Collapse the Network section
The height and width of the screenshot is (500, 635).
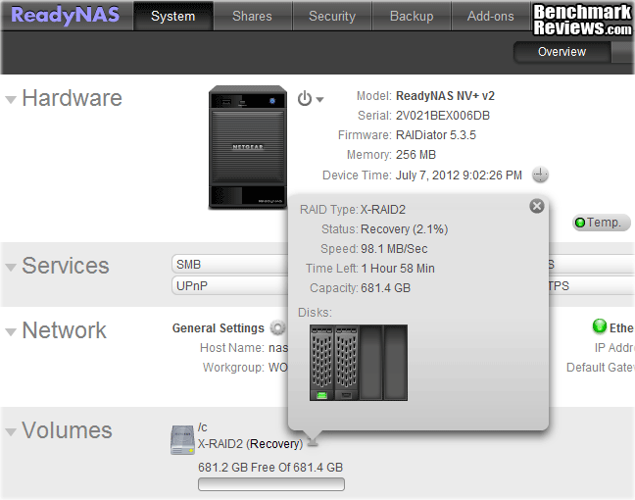11,332
